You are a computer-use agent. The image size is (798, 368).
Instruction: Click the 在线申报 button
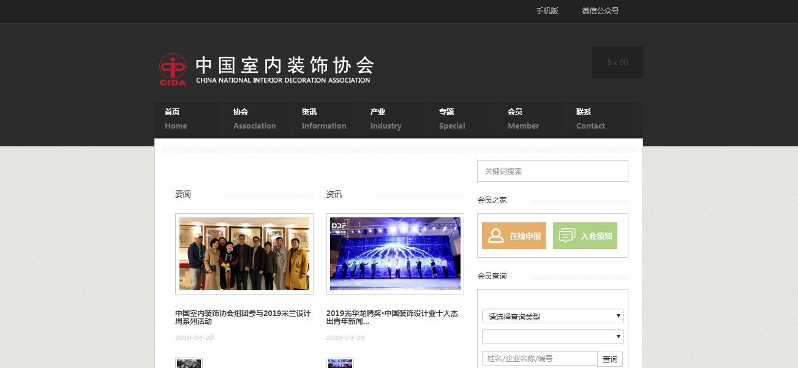coord(514,236)
